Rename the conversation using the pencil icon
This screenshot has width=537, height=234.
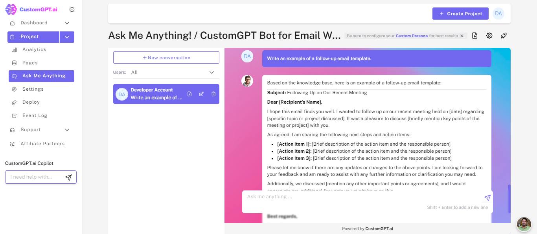pos(201,94)
